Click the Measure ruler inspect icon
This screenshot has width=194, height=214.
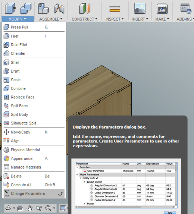pyautogui.click(x=114, y=8)
